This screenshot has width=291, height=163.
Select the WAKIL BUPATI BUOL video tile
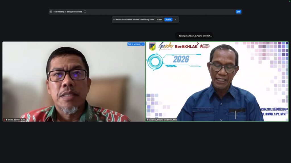[x=74, y=82]
